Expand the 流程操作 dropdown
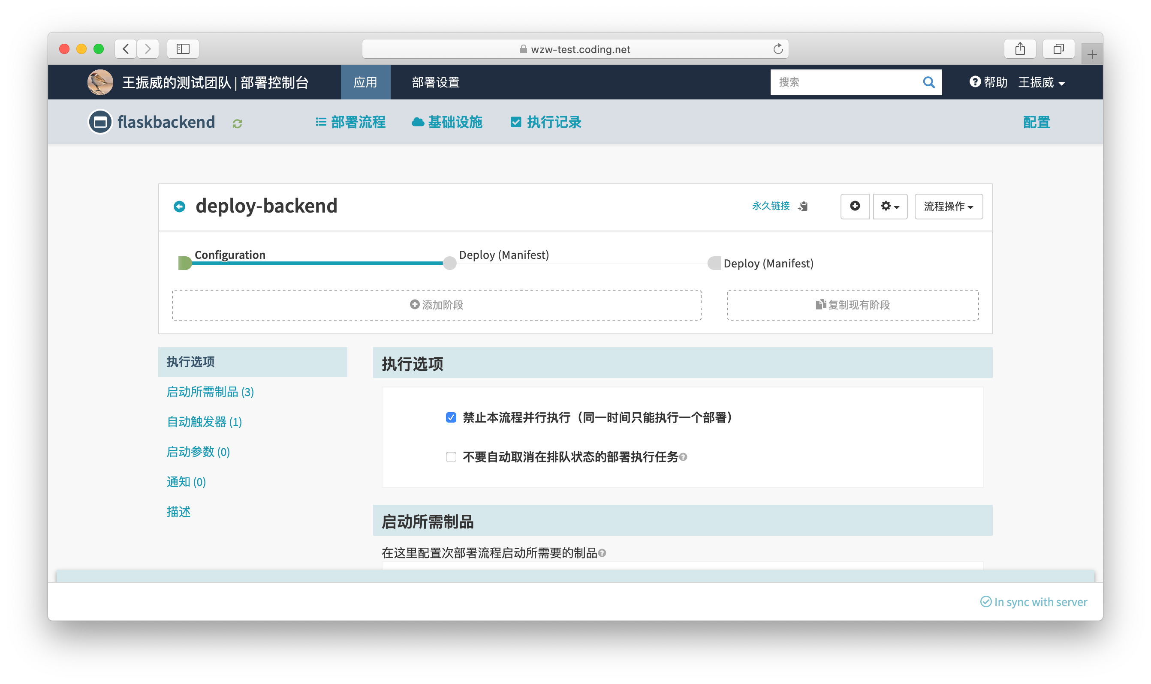 pos(948,206)
